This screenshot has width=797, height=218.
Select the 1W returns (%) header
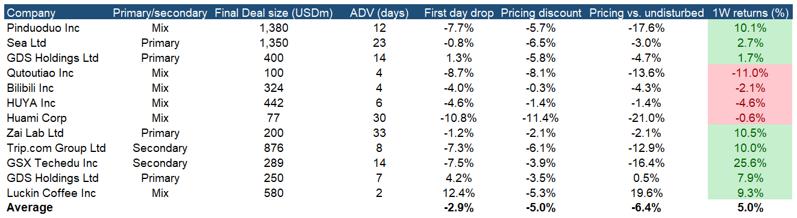750,13
